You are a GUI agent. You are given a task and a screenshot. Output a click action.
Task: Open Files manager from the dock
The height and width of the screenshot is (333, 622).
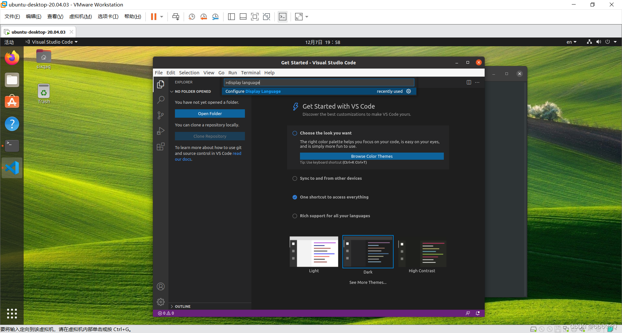(x=12, y=80)
